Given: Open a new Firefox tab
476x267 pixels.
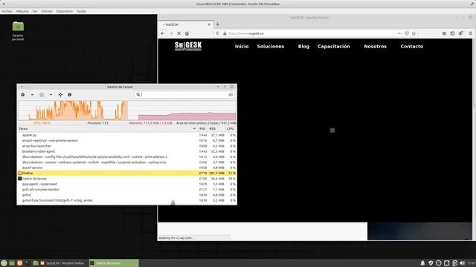Looking at the screenshot, I should click(217, 24).
